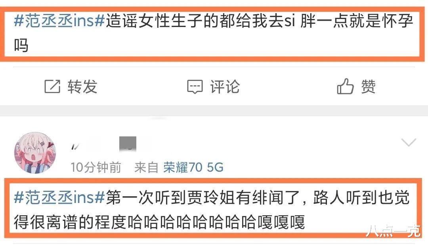The height and width of the screenshot is (247, 428).
Task: Click the 八点一克 watermark
Action: pyautogui.click(x=393, y=231)
